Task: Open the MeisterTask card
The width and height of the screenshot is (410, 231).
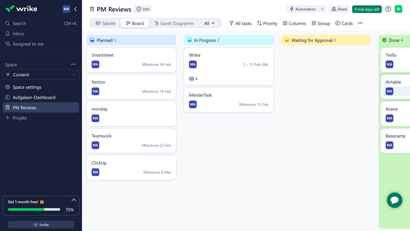Action: (x=229, y=100)
